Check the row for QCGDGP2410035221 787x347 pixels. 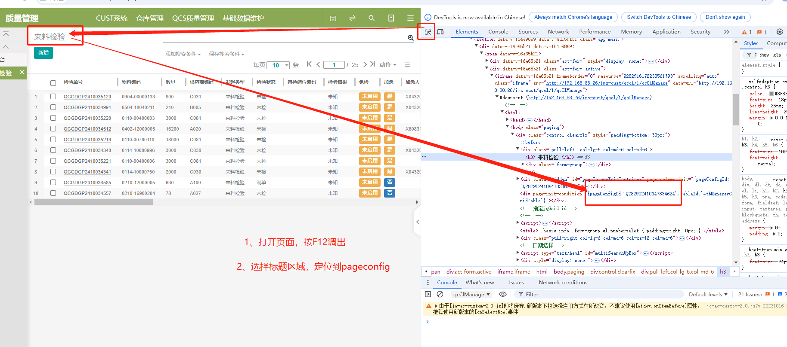(53, 161)
